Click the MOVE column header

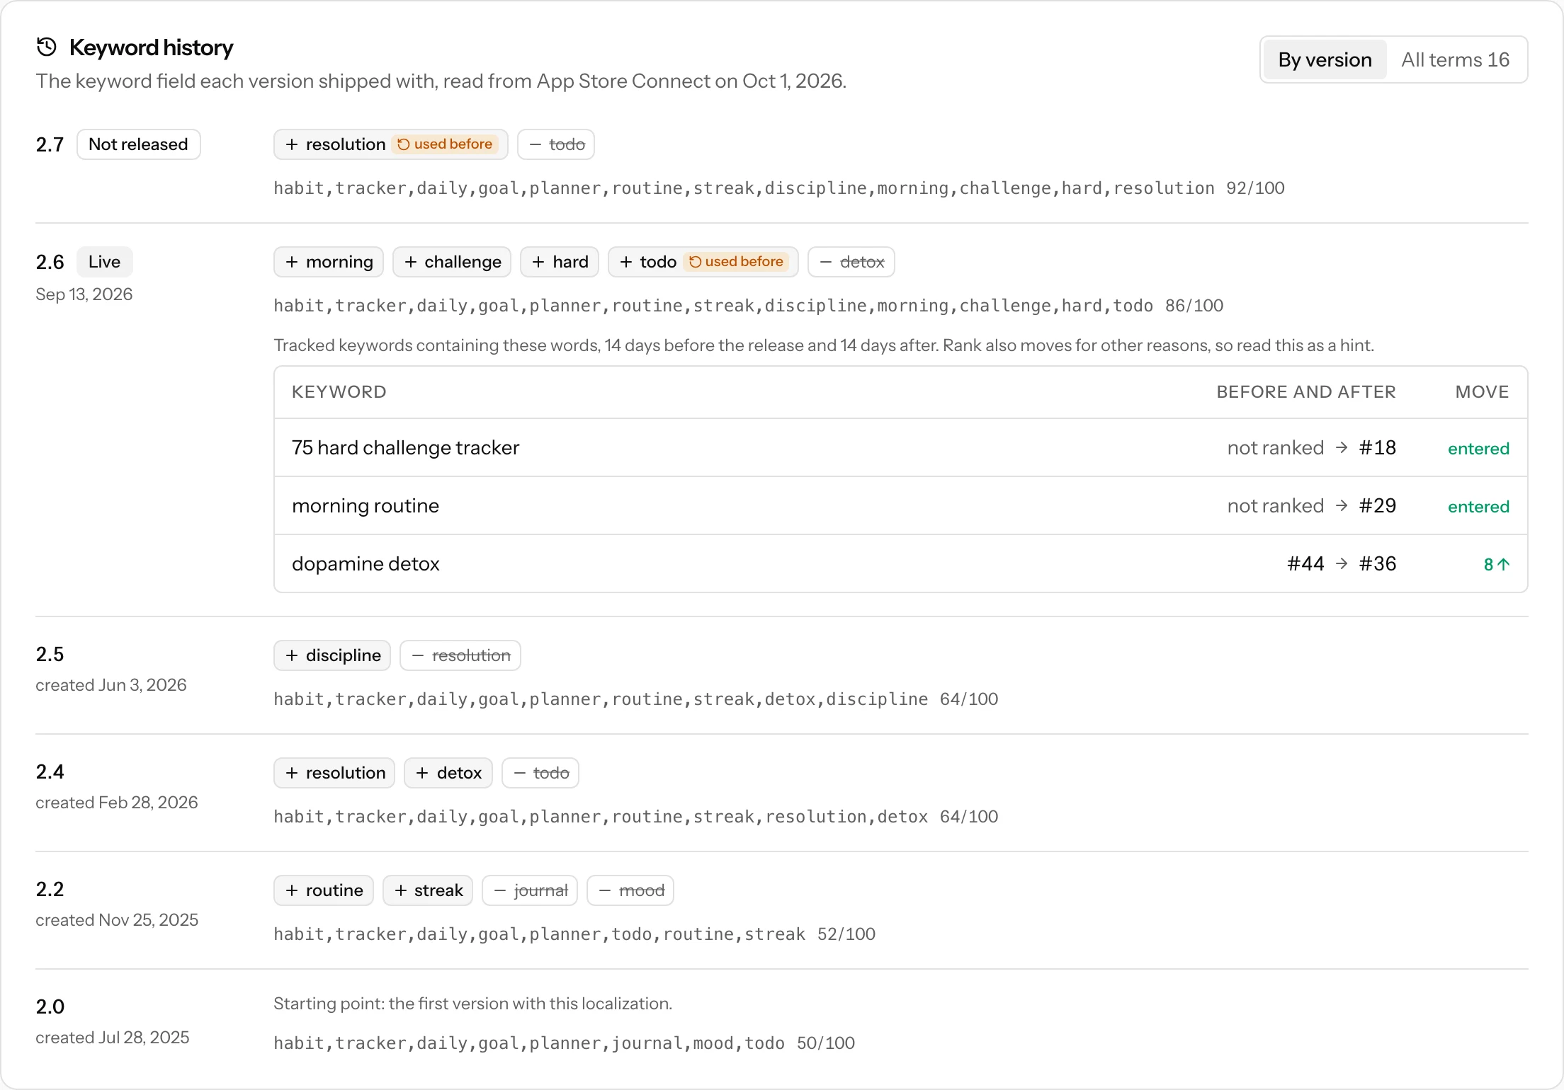(1482, 392)
